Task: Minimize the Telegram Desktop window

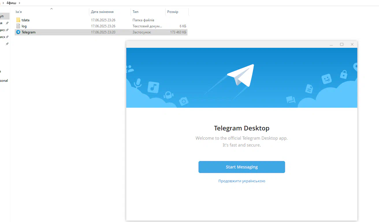Action: 331,44
